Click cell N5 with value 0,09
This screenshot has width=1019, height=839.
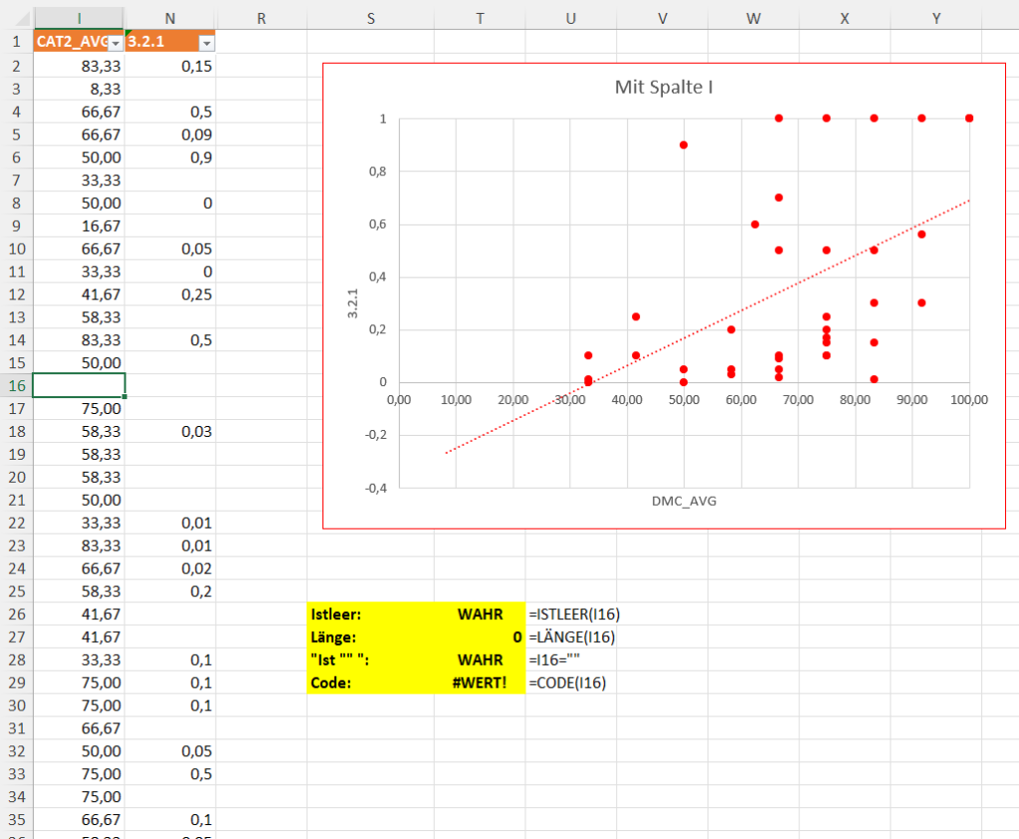pyautogui.click(x=170, y=134)
